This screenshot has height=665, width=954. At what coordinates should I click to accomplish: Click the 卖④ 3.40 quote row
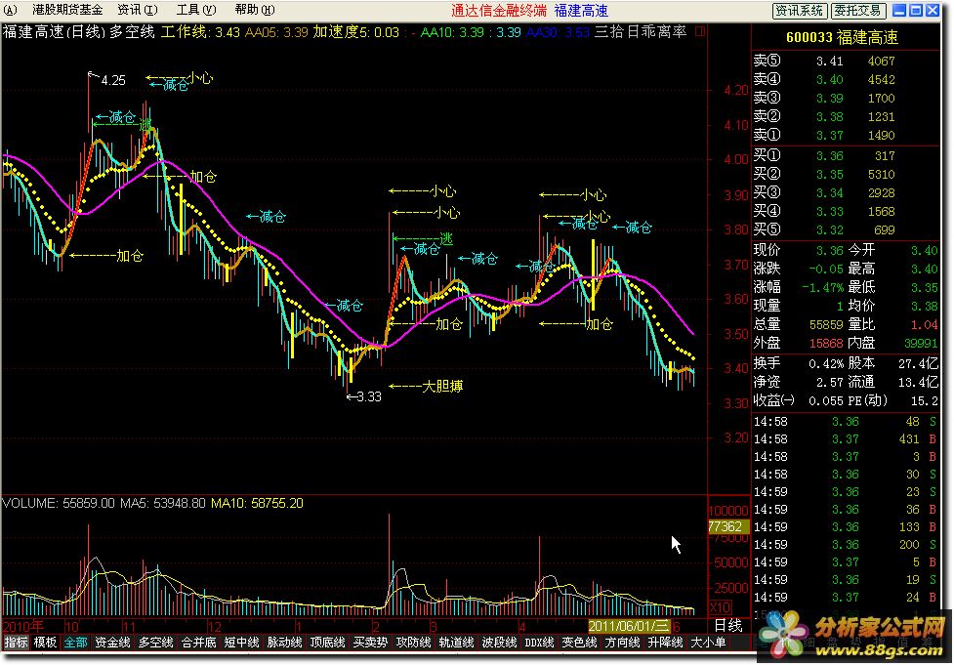847,80
